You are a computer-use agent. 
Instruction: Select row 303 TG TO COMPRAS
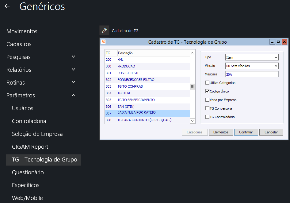[147, 86]
